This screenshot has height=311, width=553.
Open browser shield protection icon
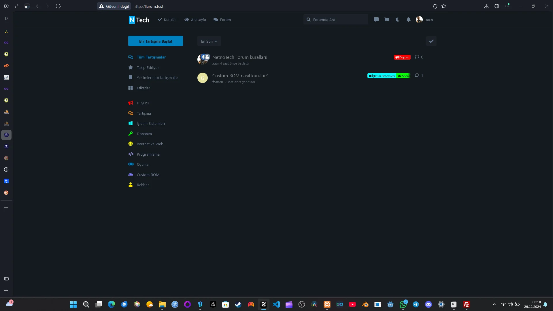click(435, 6)
